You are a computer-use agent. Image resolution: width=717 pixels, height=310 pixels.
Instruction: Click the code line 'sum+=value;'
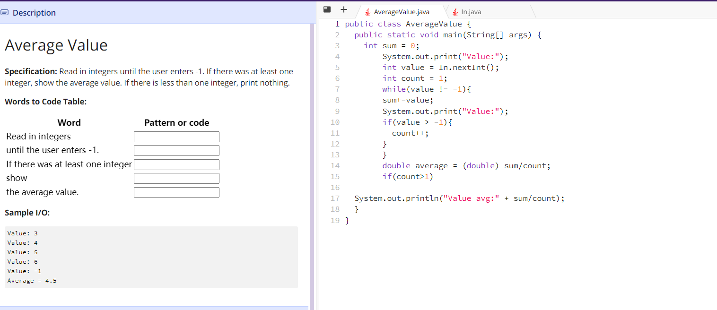pos(408,100)
